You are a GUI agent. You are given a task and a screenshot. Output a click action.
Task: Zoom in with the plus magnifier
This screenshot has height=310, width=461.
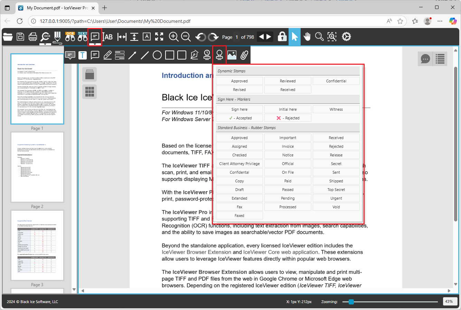click(x=173, y=37)
